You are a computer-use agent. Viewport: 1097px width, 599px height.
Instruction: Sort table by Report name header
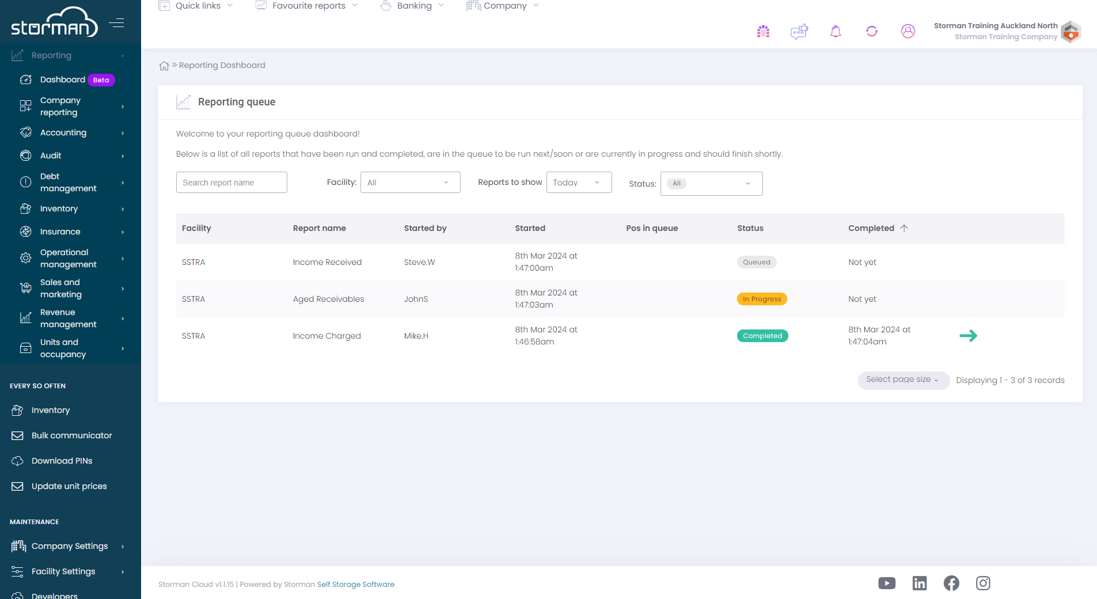click(x=320, y=228)
